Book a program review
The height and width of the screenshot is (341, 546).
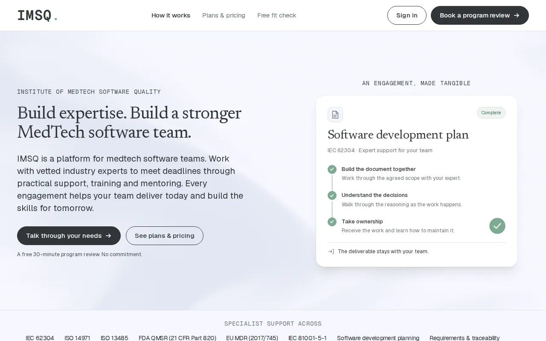480,15
